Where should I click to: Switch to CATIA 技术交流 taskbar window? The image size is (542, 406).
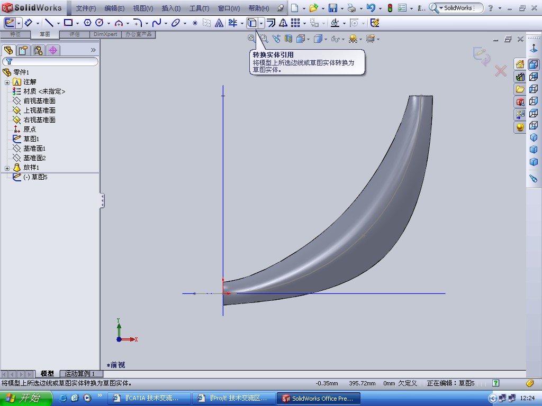[149, 399]
